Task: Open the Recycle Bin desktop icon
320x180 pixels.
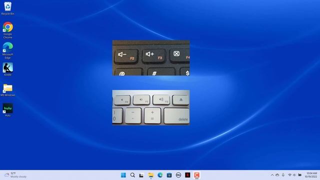Action: [x=8, y=8]
